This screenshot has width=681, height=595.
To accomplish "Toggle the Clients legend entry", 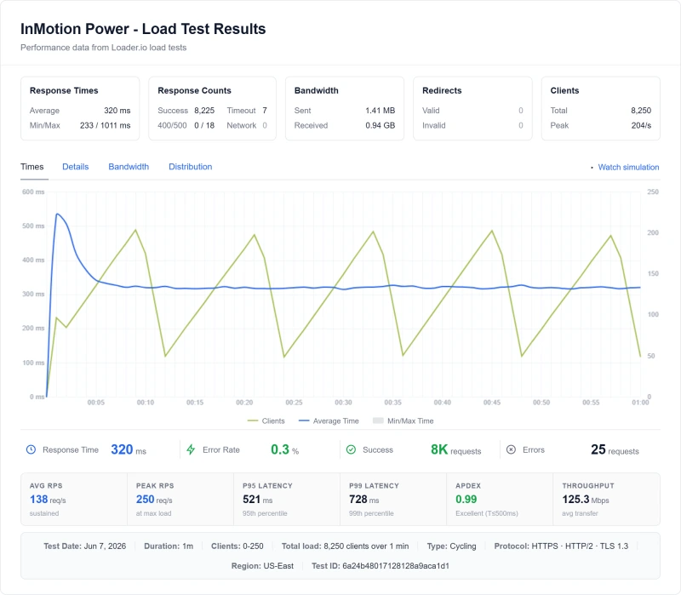I will pos(266,421).
